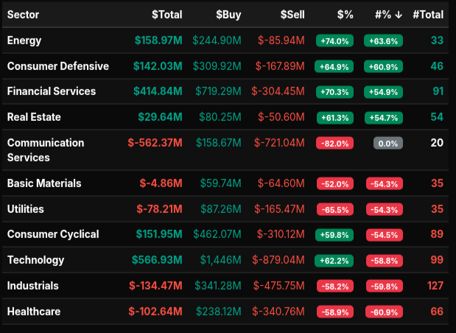Select the Consumer Defensive sector
456x333 pixels.
58,66
